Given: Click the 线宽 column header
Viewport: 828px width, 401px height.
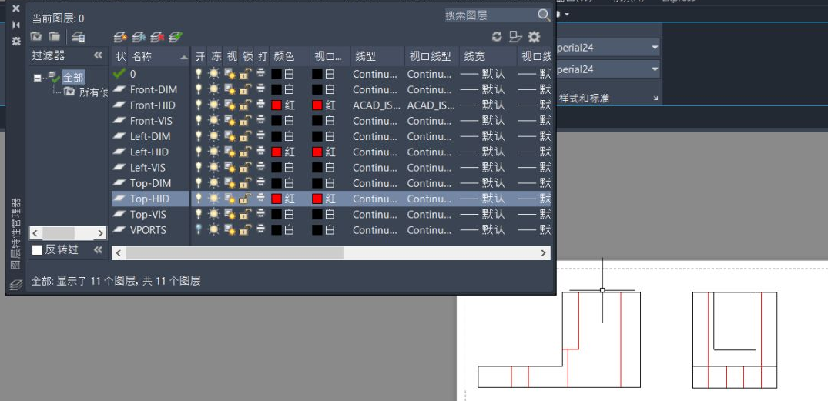Looking at the screenshot, I should click(474, 56).
